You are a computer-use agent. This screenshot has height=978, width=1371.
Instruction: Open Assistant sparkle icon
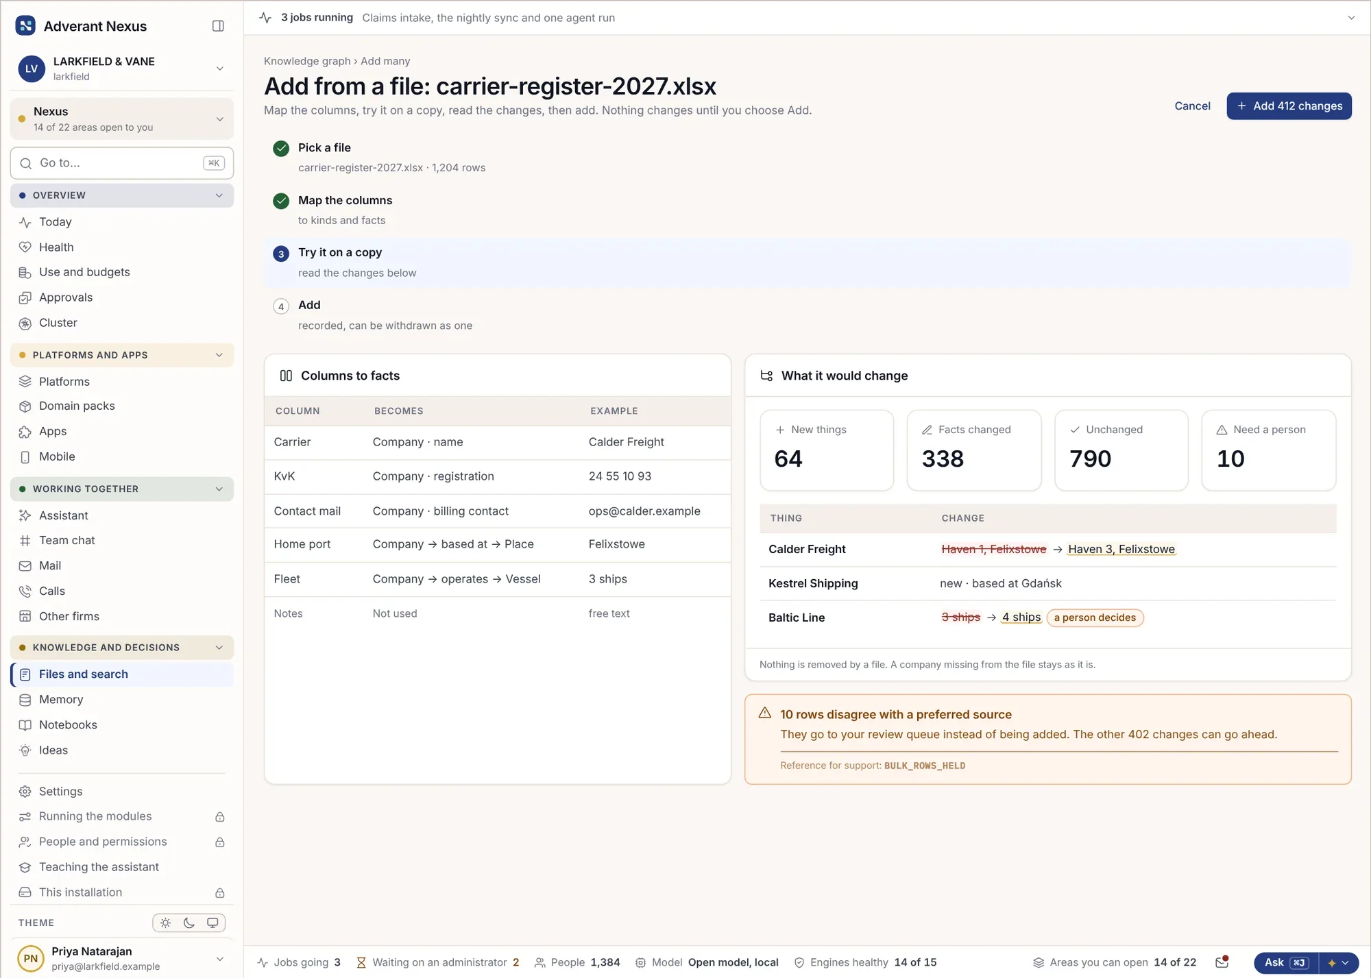[25, 515]
